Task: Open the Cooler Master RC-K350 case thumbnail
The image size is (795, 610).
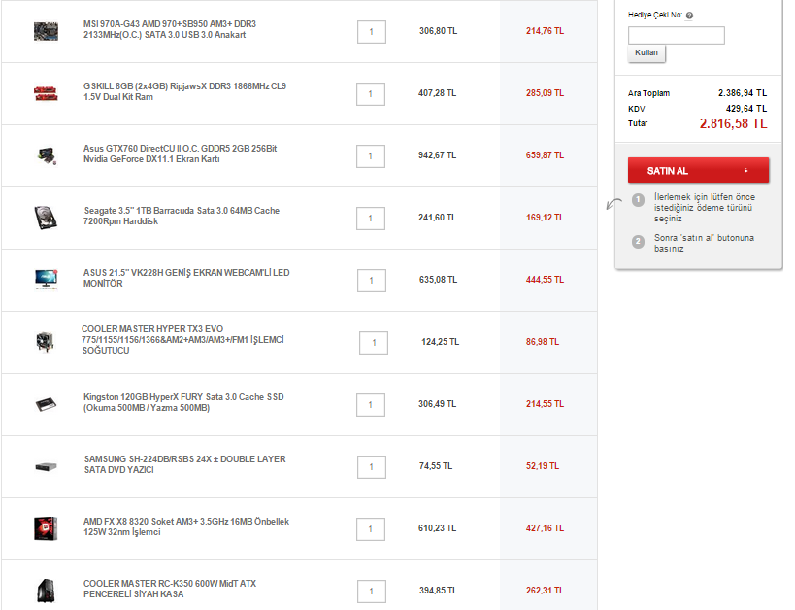Action: (46, 591)
